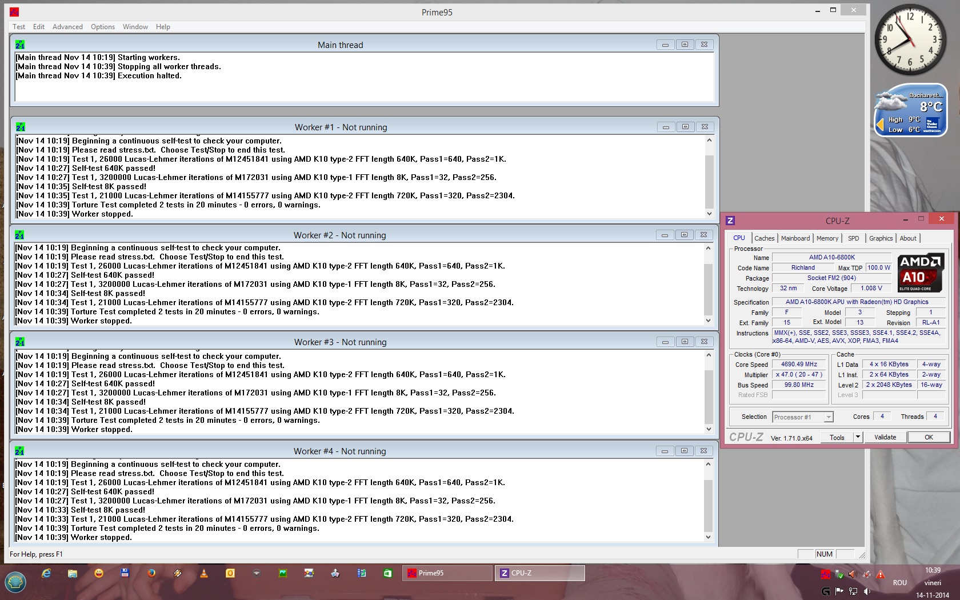Click the Worker #4 scroll up arrow

point(708,464)
